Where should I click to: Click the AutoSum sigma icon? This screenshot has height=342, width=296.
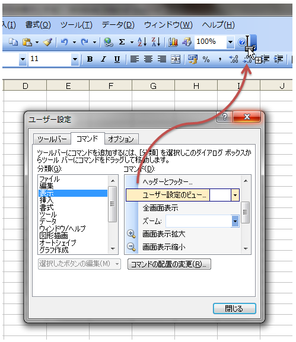click(x=122, y=41)
